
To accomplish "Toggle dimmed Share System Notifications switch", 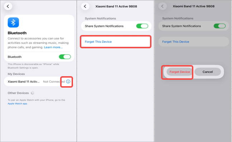I will 219,26.
